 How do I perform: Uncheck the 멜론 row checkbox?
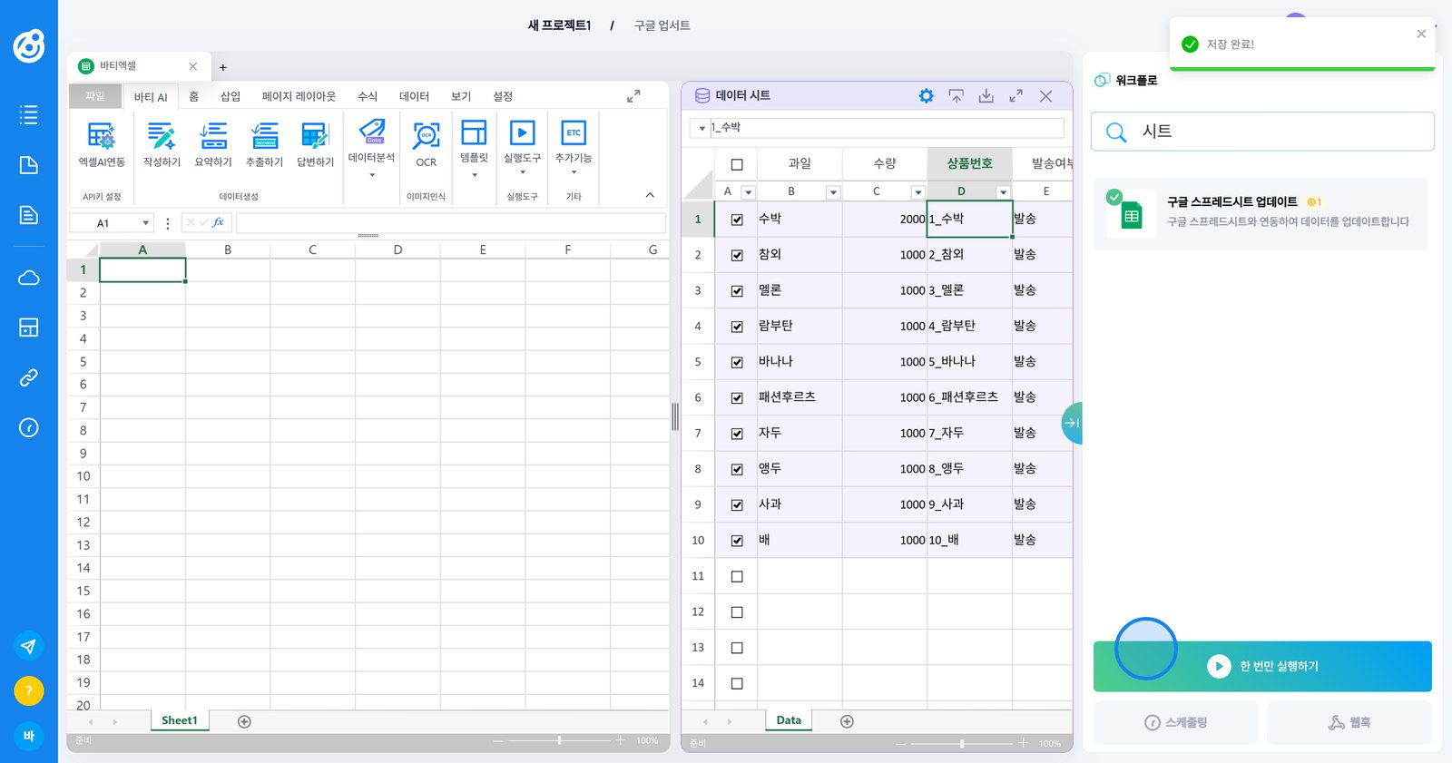[737, 290]
